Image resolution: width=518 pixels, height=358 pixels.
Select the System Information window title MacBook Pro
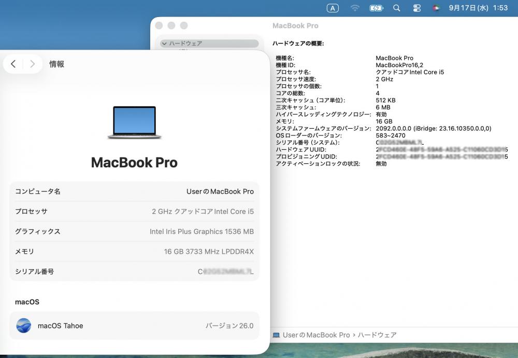click(x=295, y=26)
